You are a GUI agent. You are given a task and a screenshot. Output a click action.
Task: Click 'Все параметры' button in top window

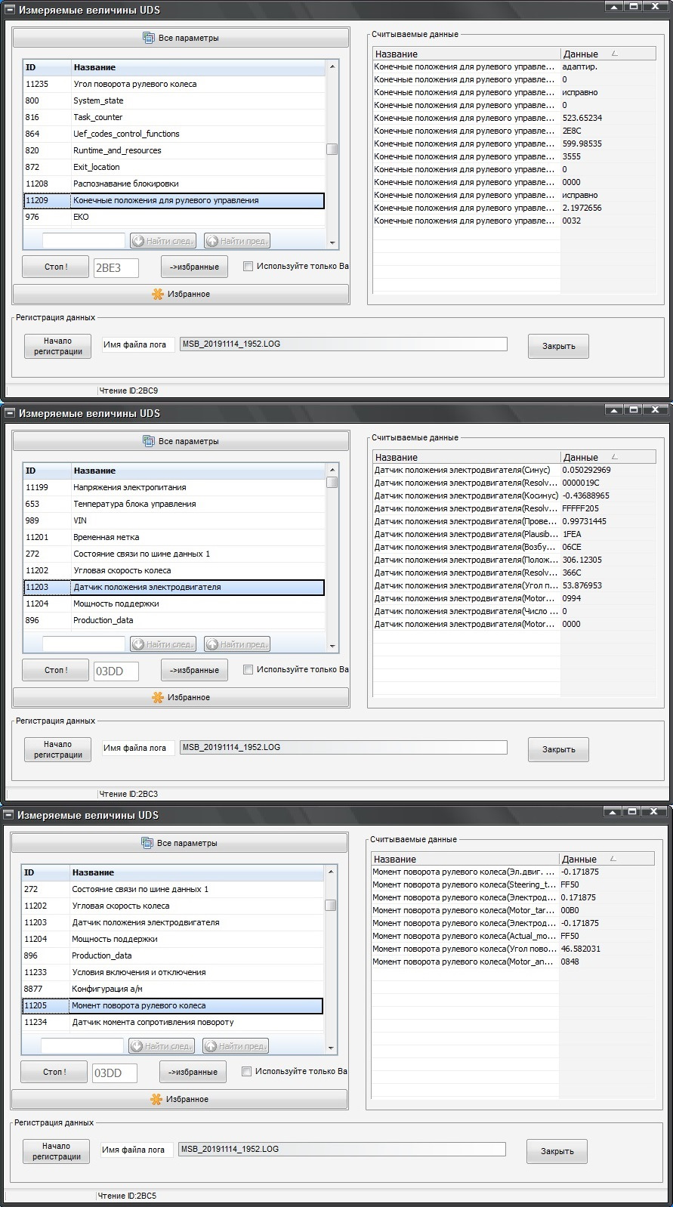click(x=181, y=38)
